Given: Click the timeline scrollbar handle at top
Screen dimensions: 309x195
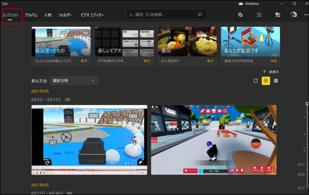Looking at the screenshot, I should [307, 104].
